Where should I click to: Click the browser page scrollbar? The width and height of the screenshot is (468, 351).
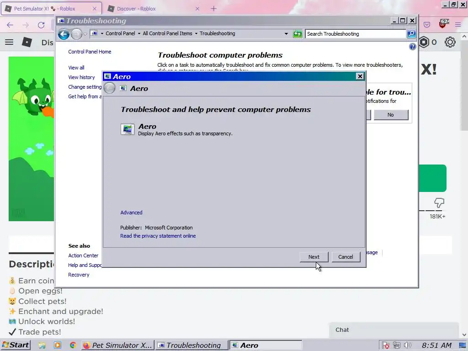[x=464, y=85]
